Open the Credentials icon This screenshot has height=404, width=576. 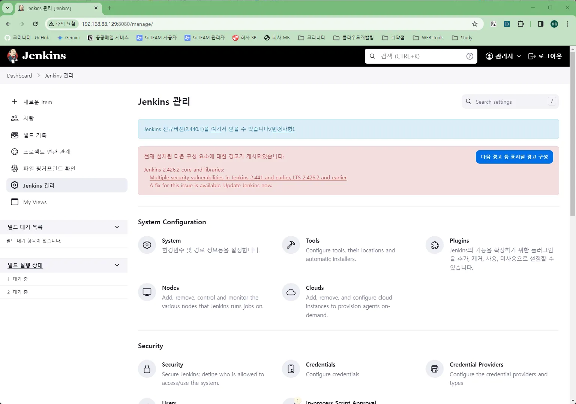(x=291, y=369)
